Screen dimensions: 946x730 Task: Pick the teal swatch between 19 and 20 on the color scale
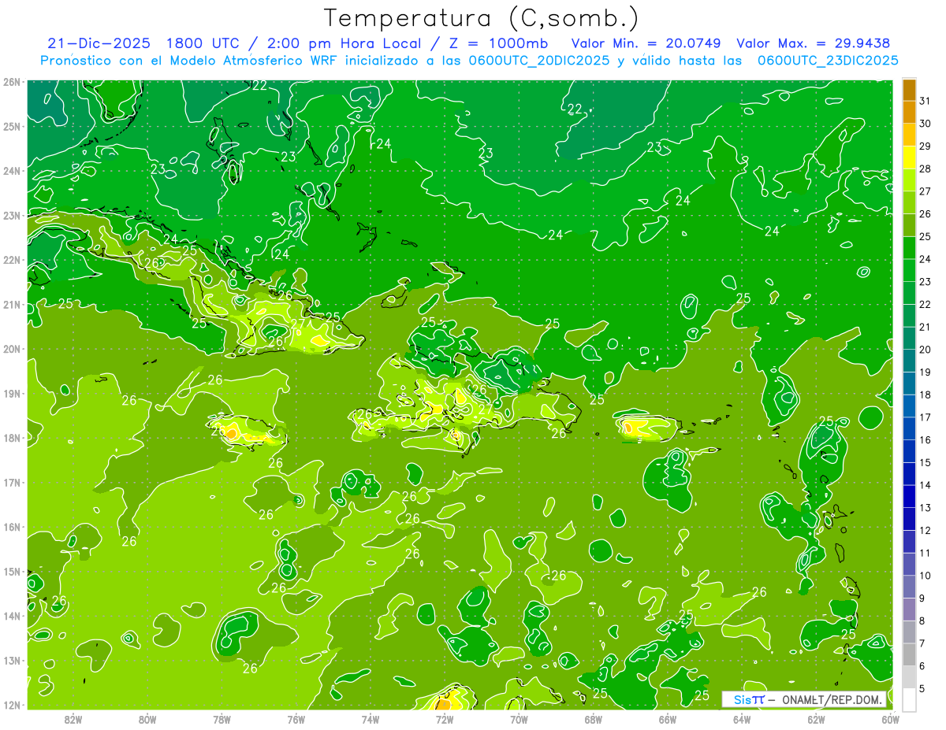point(909,361)
